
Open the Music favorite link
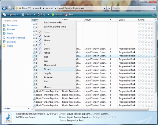point(10,34)
